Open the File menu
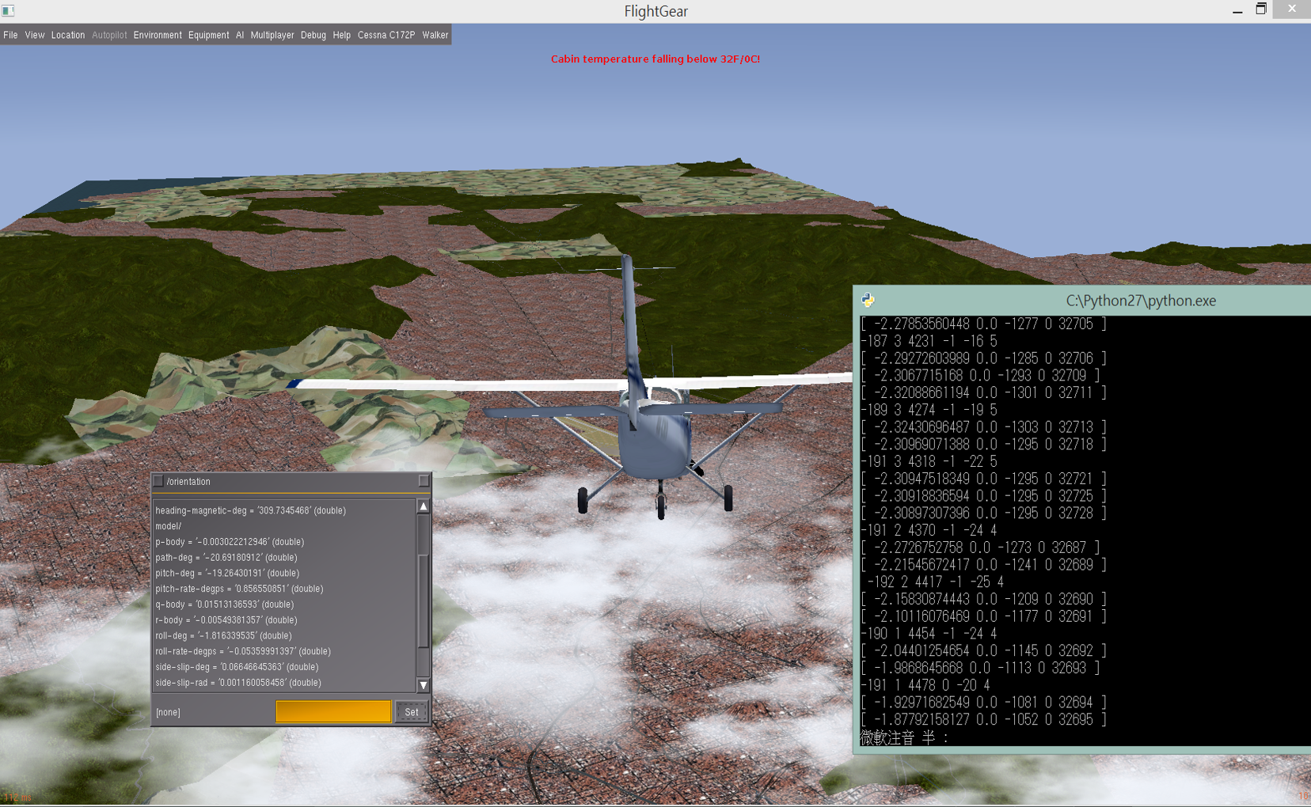 [10, 35]
